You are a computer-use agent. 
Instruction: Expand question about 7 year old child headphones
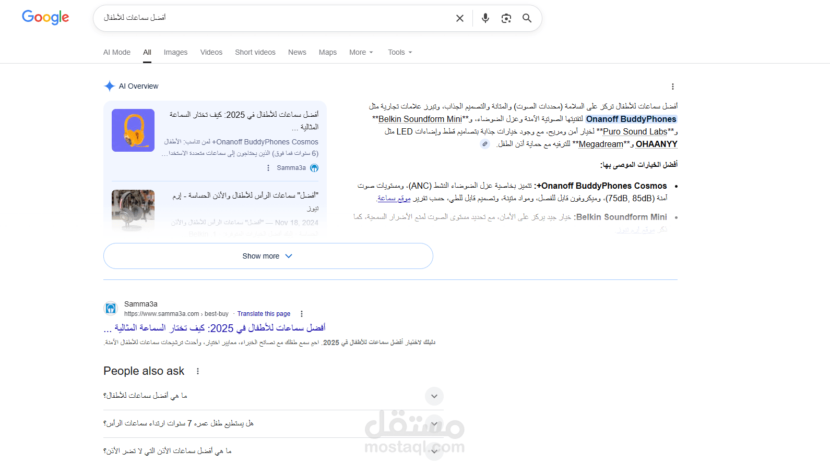pyautogui.click(x=274, y=424)
